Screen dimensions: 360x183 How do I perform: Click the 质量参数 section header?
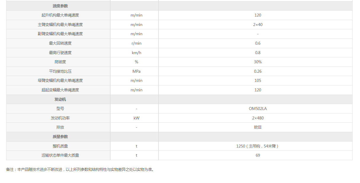coord(60,137)
